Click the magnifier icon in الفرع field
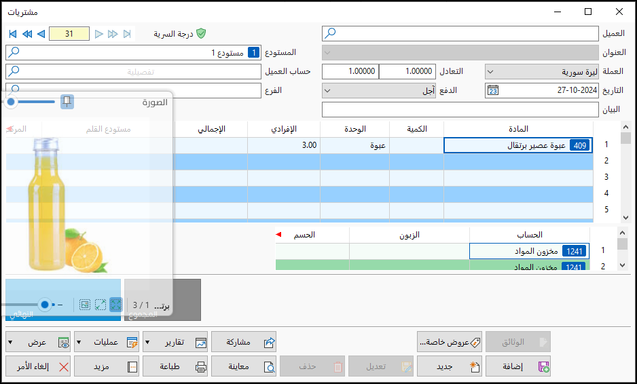This screenshot has height=384, width=637. [15, 88]
